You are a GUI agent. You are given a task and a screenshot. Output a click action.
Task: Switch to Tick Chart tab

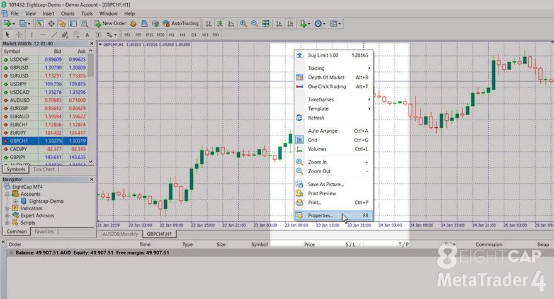point(43,169)
